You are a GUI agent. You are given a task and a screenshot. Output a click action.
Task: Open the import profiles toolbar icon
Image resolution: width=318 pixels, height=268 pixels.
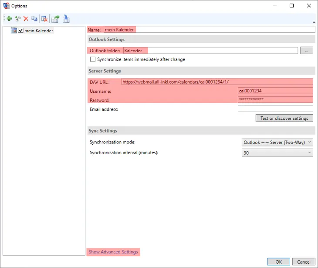pyautogui.click(x=66, y=19)
